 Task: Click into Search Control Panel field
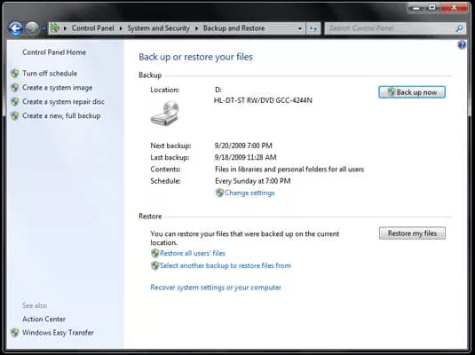point(390,28)
